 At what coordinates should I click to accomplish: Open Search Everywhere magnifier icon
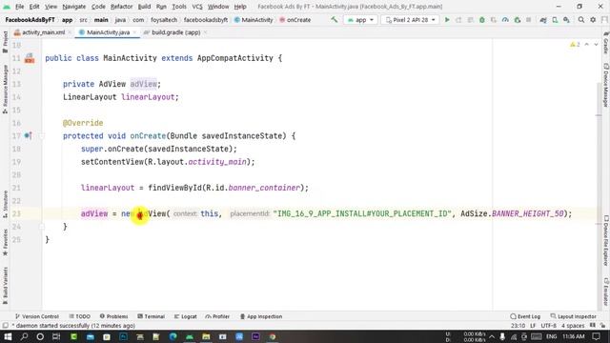(x=580, y=19)
